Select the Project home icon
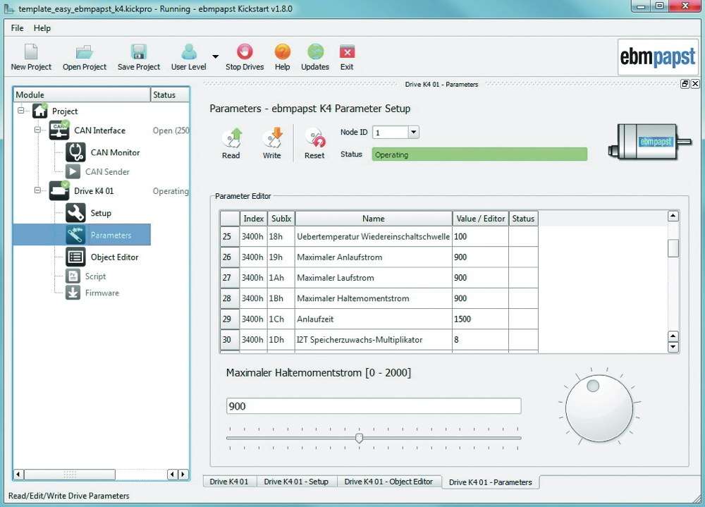Image resolution: width=705 pixels, height=507 pixels. point(40,111)
